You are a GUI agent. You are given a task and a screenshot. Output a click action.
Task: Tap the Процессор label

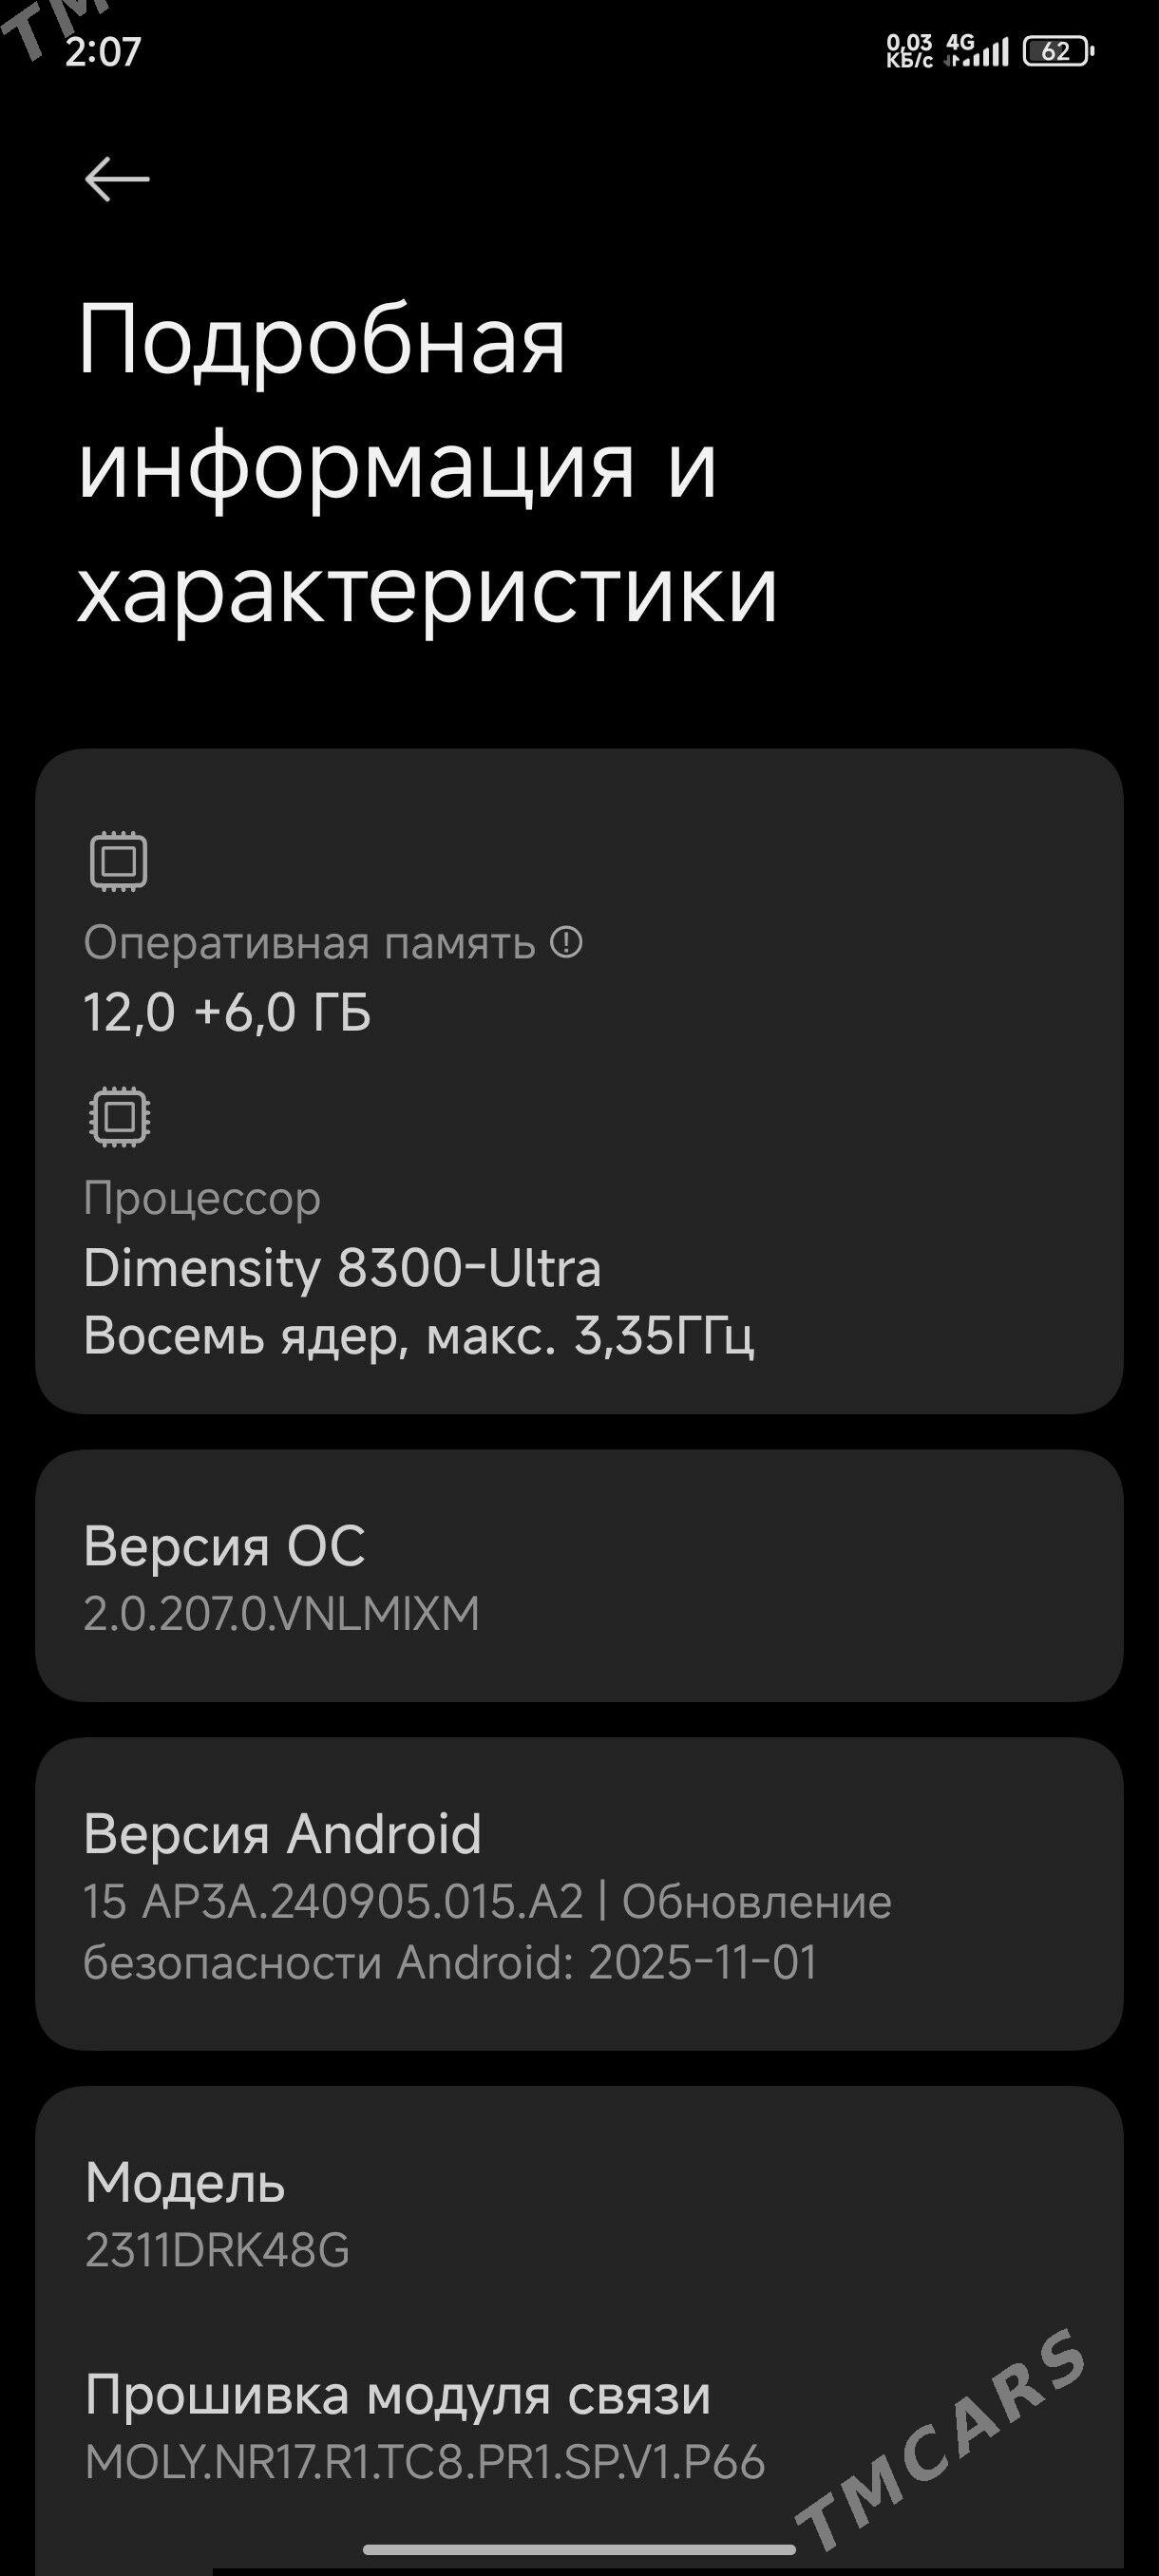[x=202, y=1198]
